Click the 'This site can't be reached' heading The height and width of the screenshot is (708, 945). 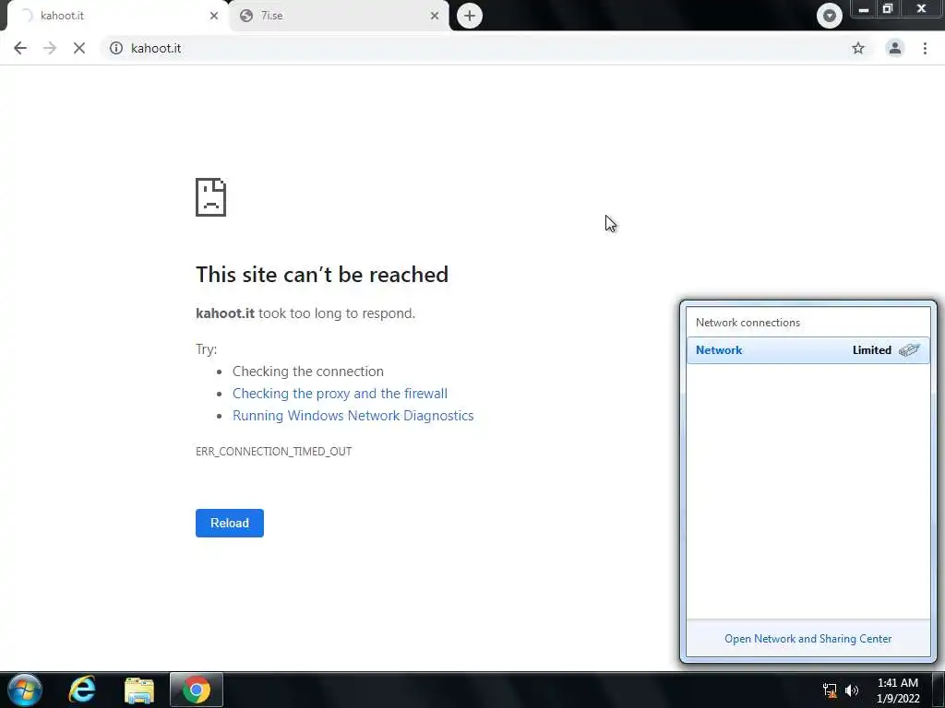[322, 275]
